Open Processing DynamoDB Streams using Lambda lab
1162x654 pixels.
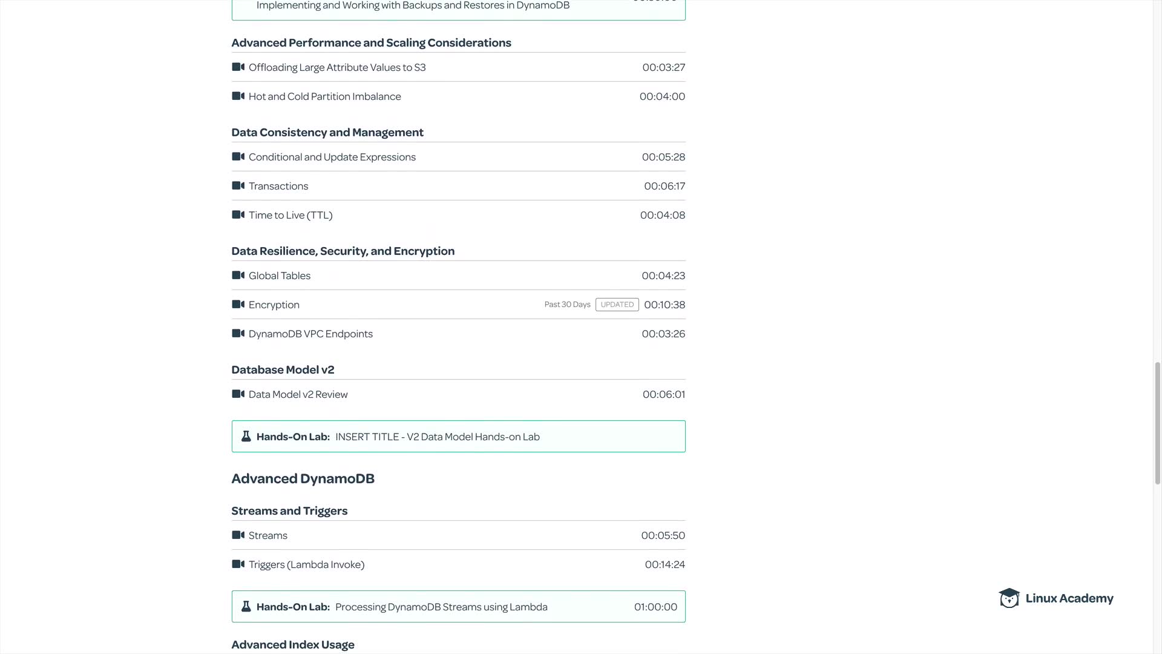[x=441, y=607]
